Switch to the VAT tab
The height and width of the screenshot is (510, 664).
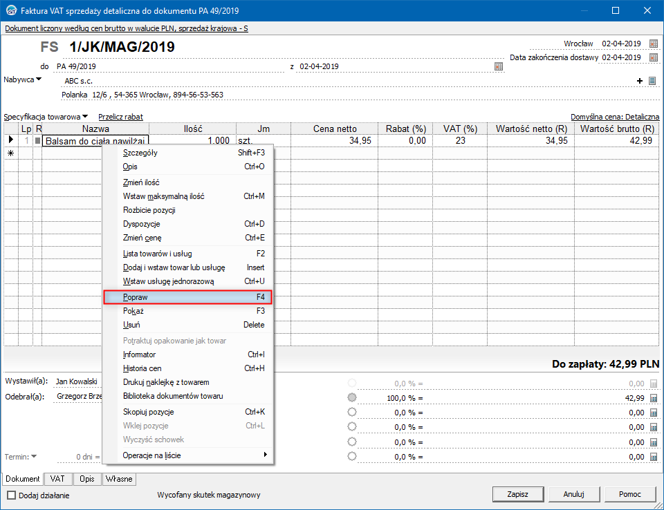pyautogui.click(x=57, y=479)
